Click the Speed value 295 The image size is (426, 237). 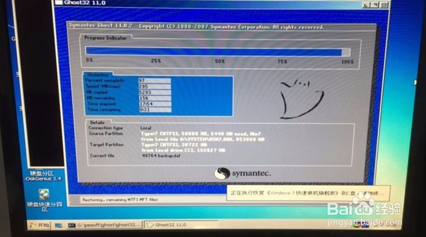pyautogui.click(x=154, y=86)
